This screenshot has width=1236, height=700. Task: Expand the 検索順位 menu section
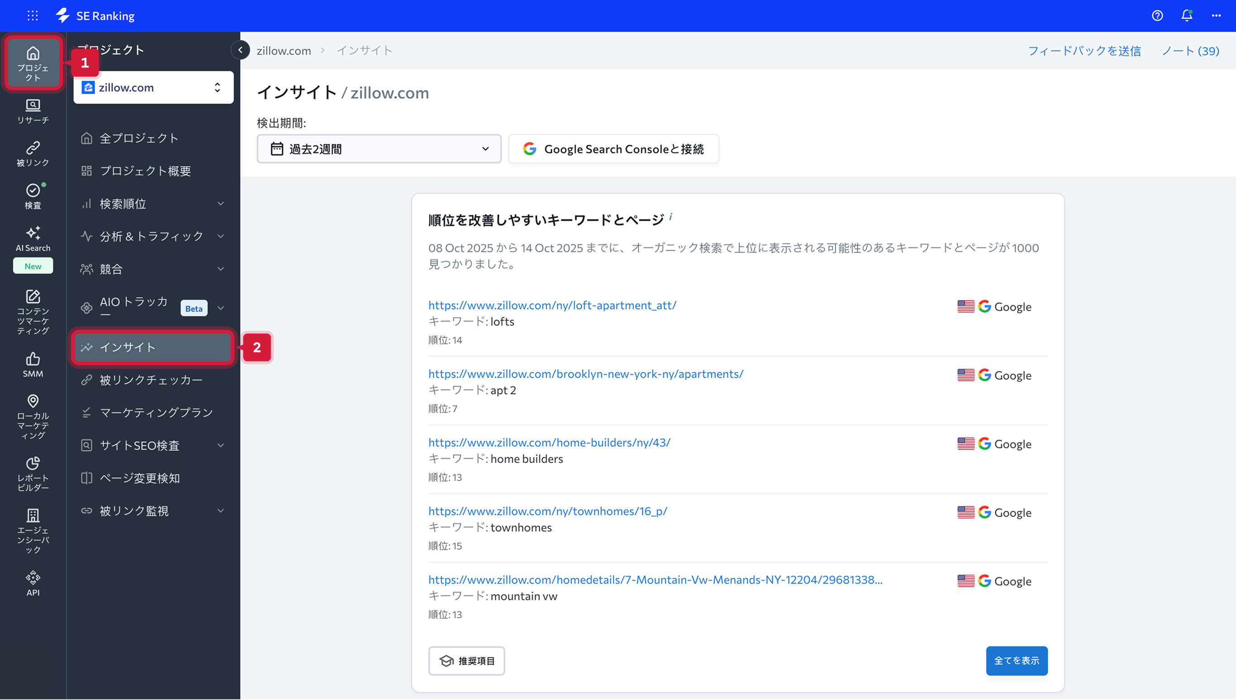click(153, 203)
